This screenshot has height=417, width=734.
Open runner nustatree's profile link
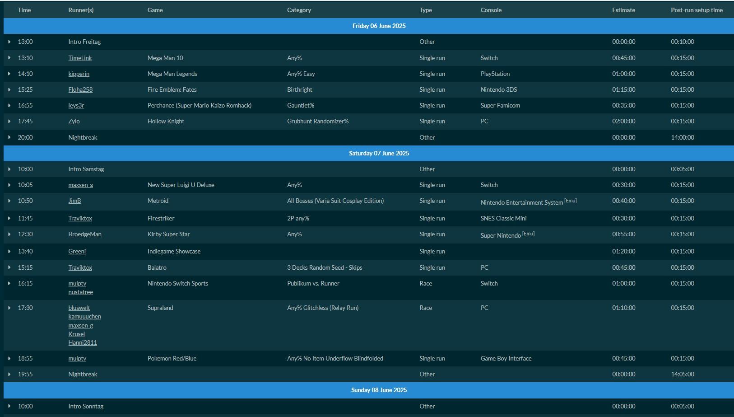[80, 292]
